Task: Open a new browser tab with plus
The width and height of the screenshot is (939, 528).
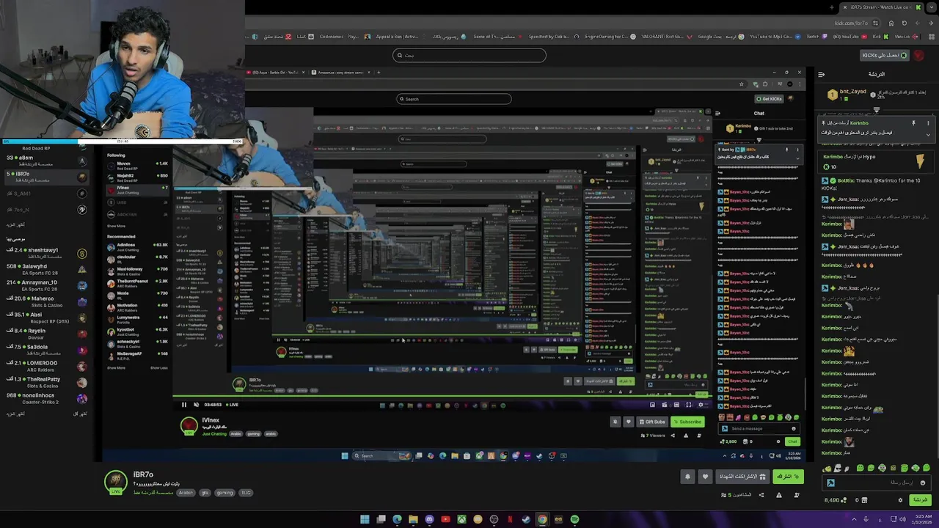Action: [831, 7]
